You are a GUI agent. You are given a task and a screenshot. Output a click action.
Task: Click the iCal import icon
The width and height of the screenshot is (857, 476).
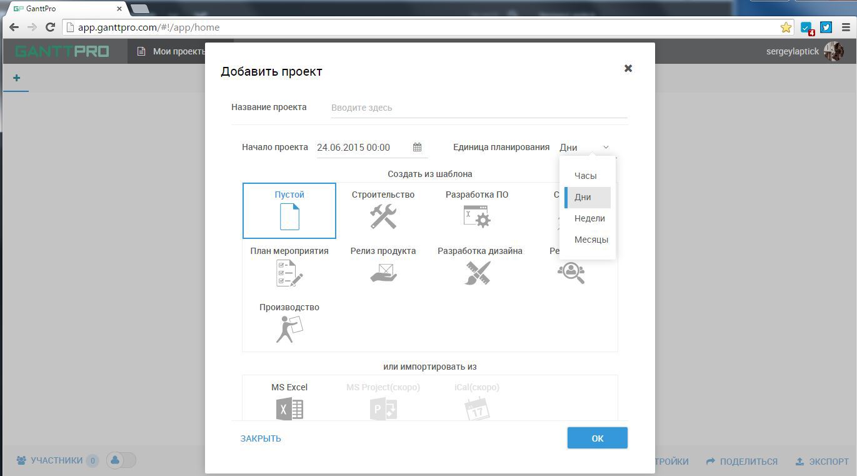(477, 409)
